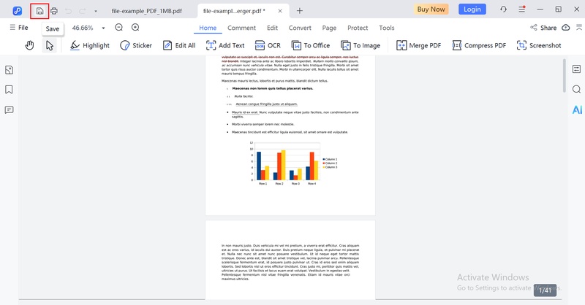The image size is (585, 305).
Task: Open the quick access dropdown arrow
Action: (96, 11)
